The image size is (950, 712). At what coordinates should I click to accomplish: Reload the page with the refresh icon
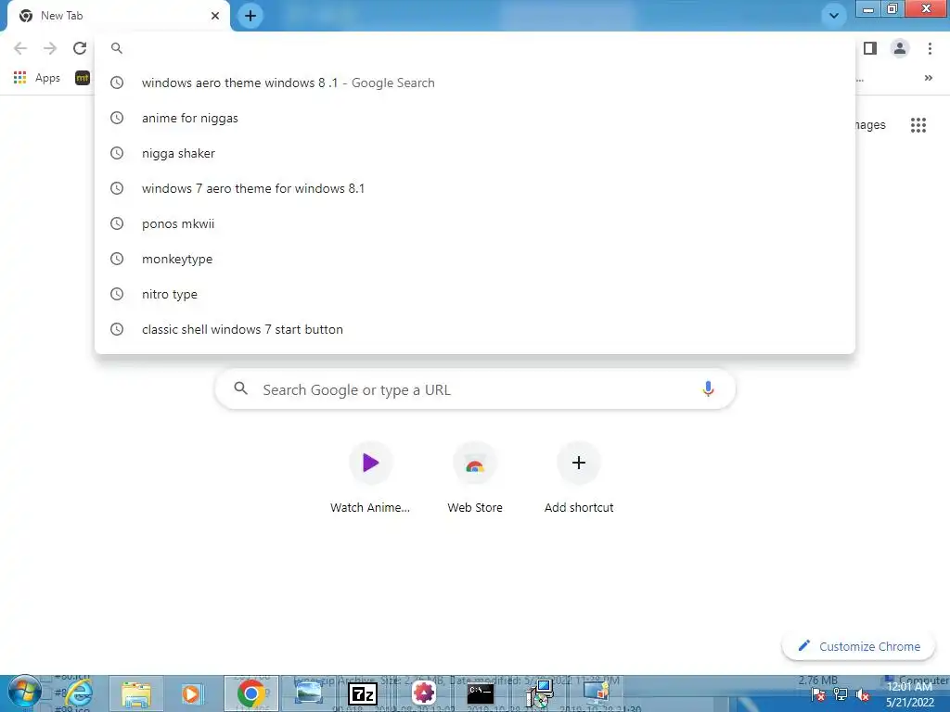[x=80, y=48]
